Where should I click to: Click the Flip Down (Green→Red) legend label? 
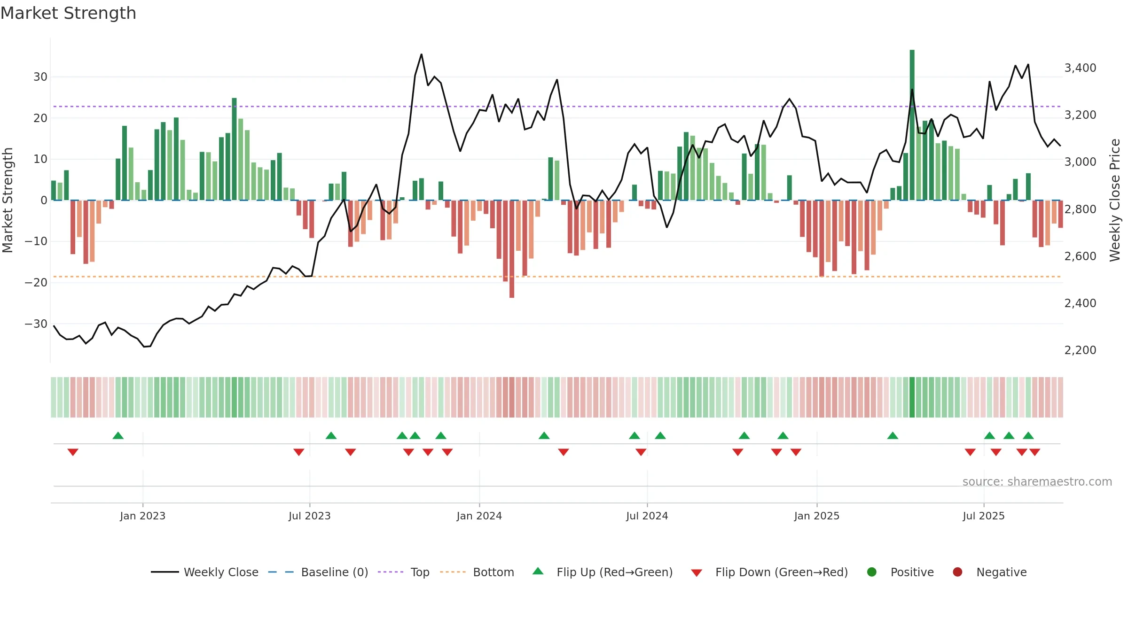[x=782, y=572]
